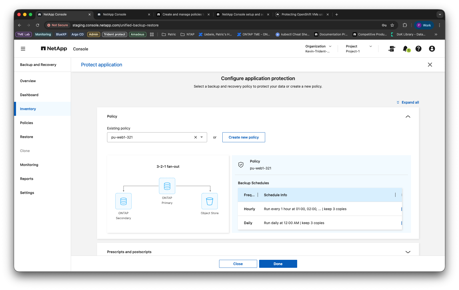Image resolution: width=459 pixels, height=290 pixels.
Task: Open the user account profile icon
Action: (x=432, y=49)
